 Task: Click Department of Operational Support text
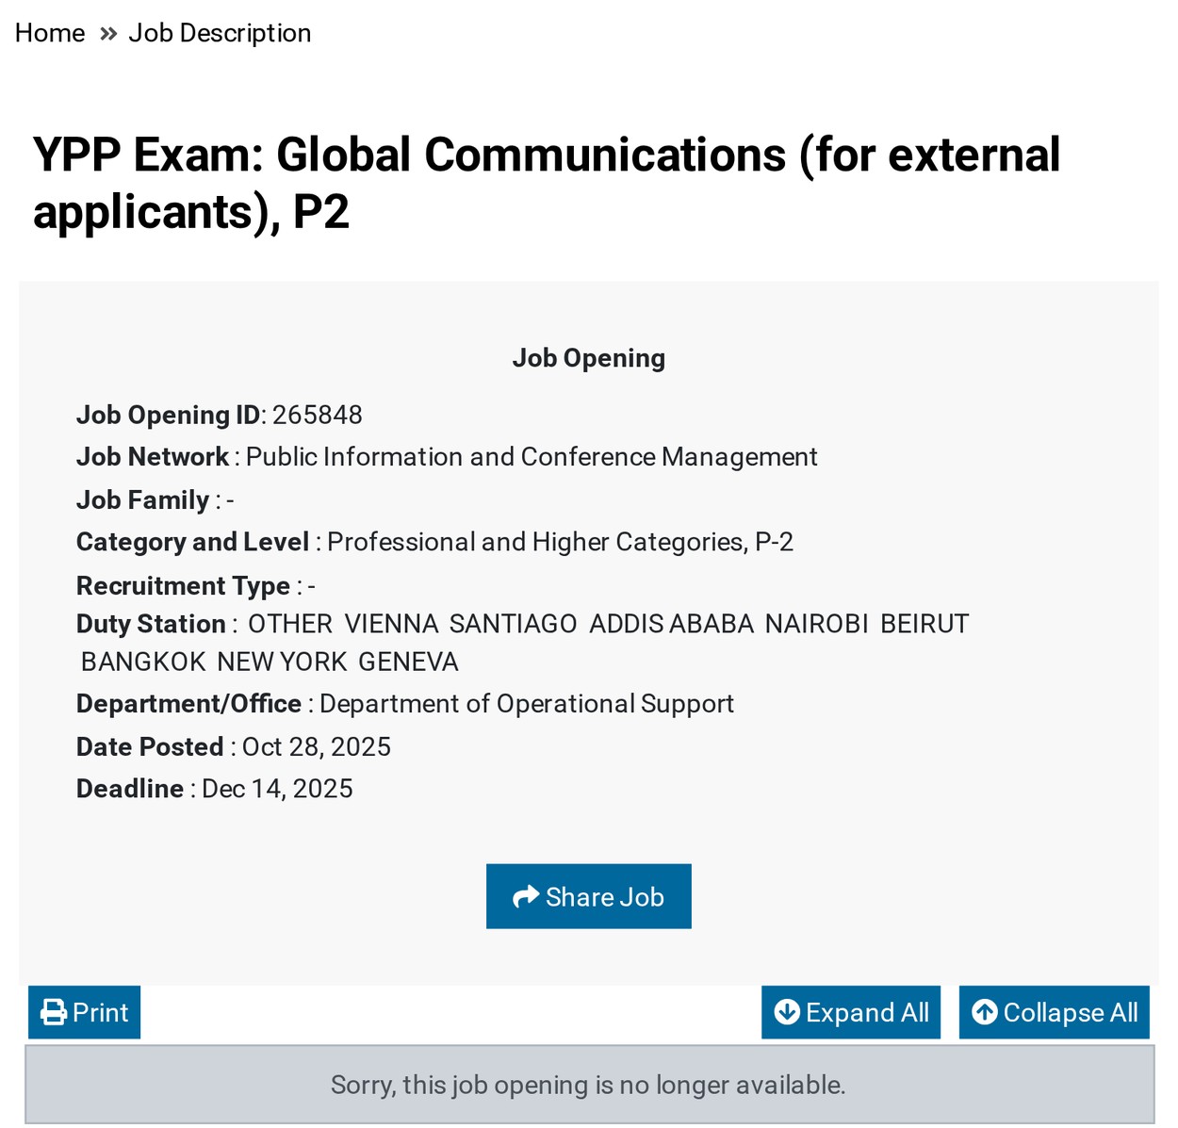pyautogui.click(x=527, y=704)
